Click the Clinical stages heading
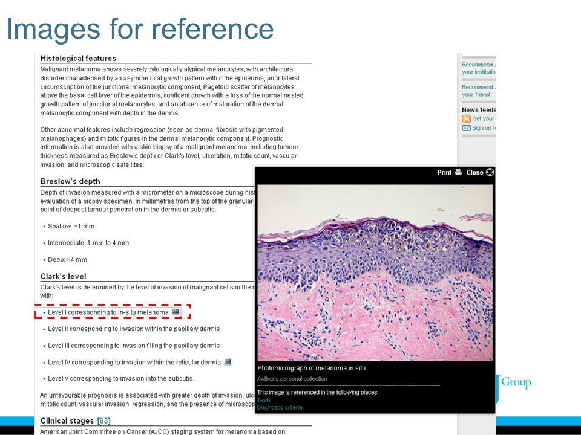Screen dimensions: 581x435 click(x=67, y=421)
